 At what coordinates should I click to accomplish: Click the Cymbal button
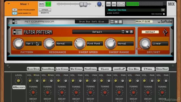148,69
